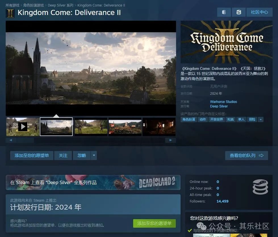Click the 忽略 ignore button
Viewport: 278px width, 237px height.
click(82, 156)
